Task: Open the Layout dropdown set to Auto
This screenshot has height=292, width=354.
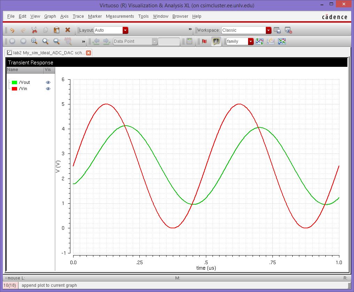Action: point(125,30)
